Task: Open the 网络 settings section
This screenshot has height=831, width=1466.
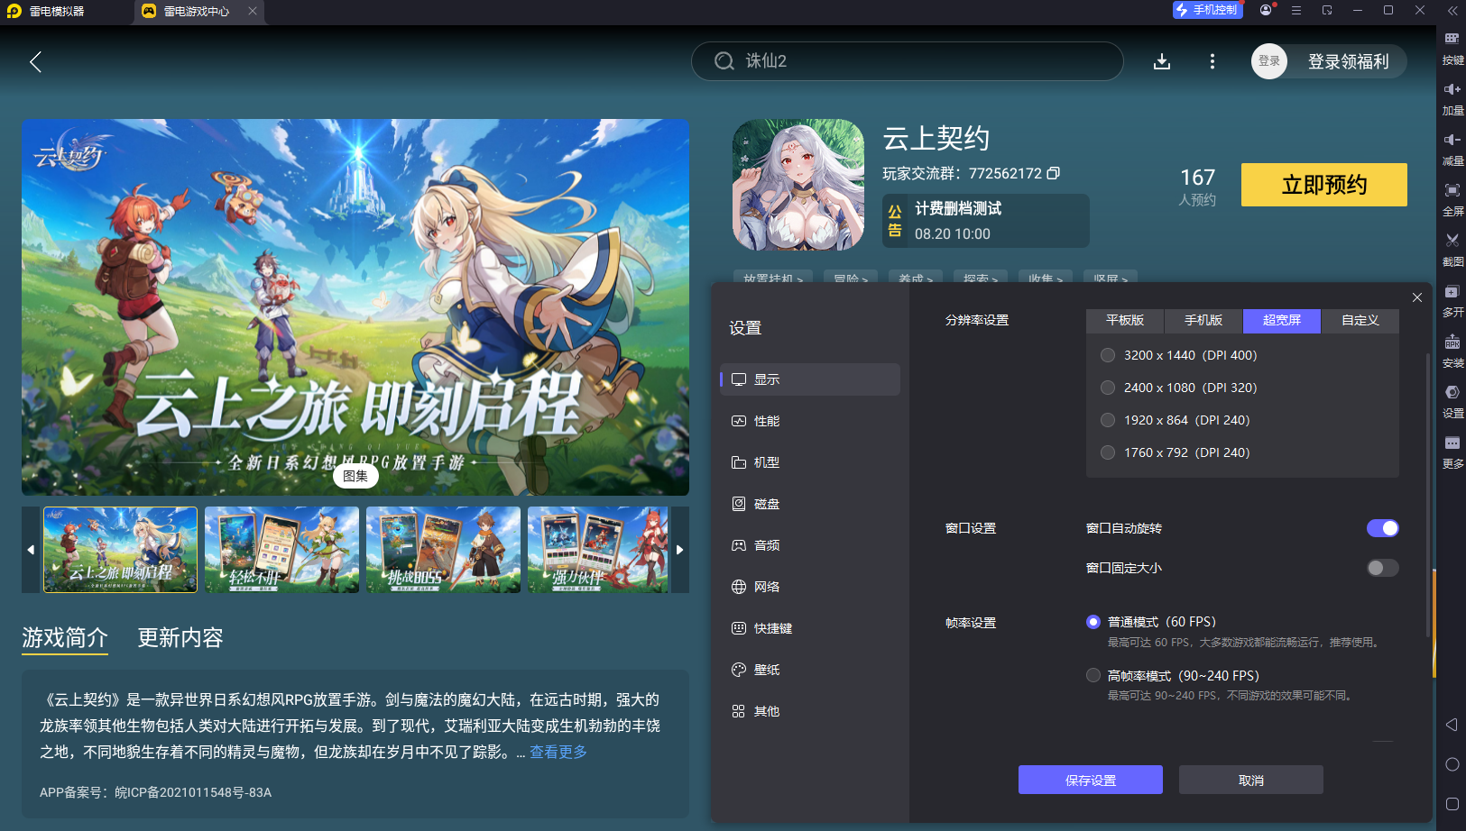Action: coord(810,587)
